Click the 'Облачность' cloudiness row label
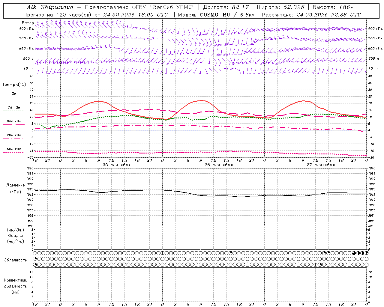384x307 pixels. click(x=15, y=260)
